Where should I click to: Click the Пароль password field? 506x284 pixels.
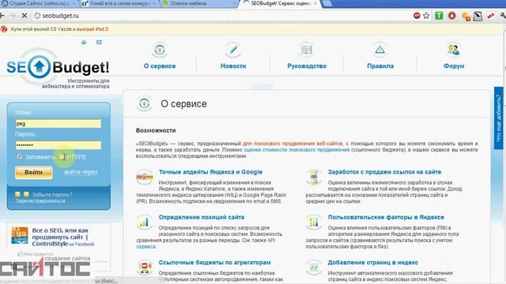(x=58, y=145)
